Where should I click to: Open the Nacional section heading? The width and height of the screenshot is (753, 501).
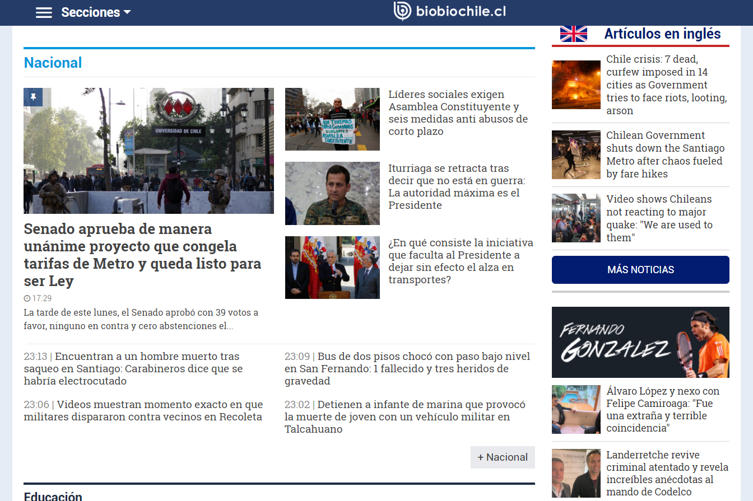[53, 63]
